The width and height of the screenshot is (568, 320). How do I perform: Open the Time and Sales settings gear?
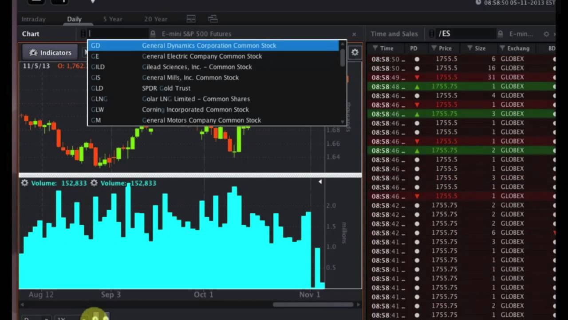546,34
